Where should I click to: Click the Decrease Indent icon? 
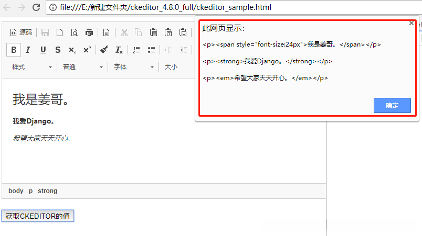(168, 50)
